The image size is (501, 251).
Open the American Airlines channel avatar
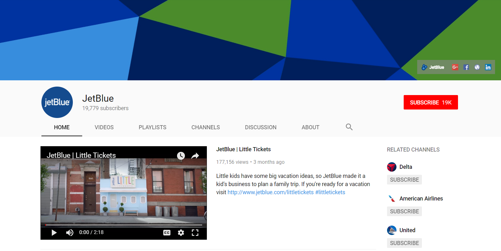click(392, 199)
